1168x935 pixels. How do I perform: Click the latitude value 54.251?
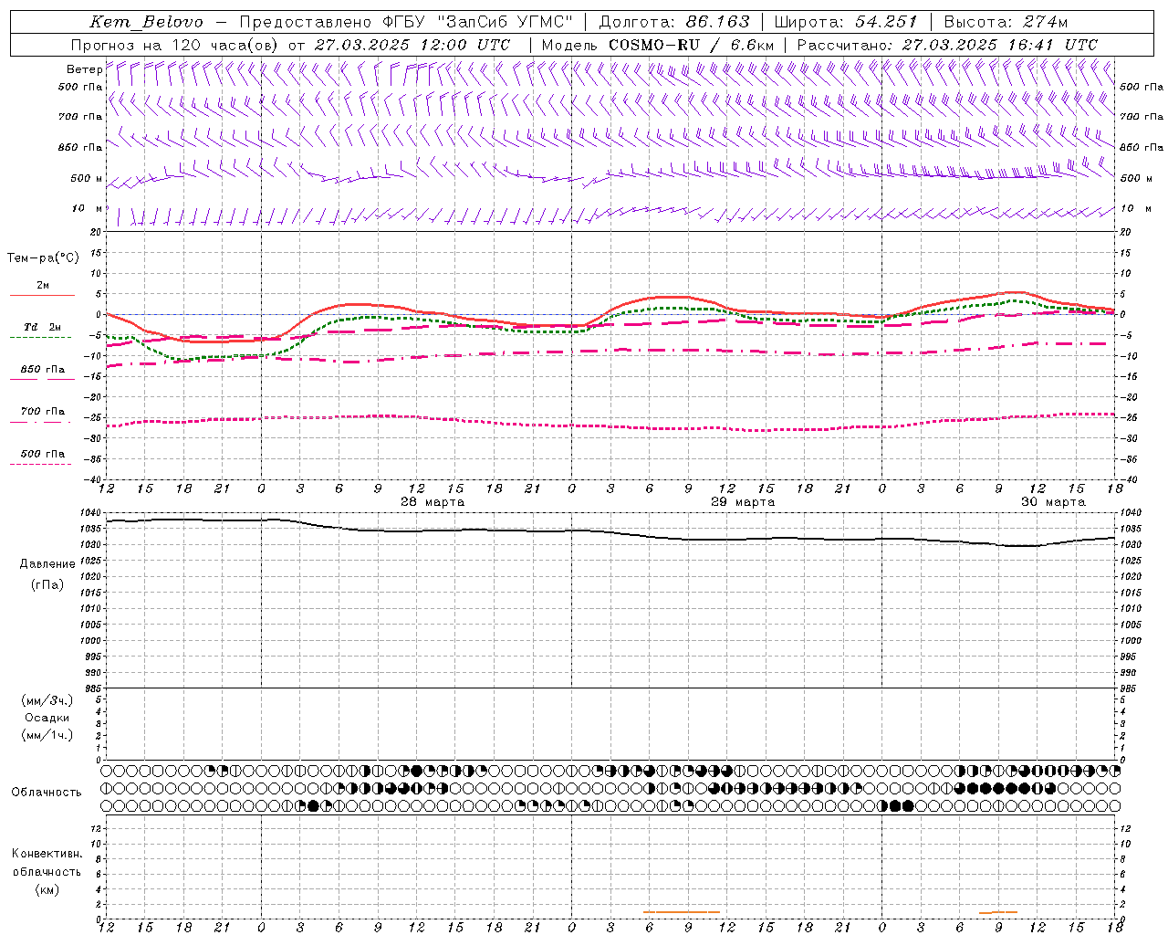pos(886,22)
